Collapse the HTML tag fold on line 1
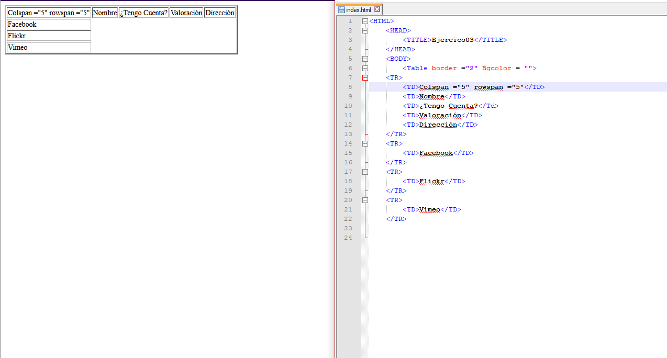The height and width of the screenshot is (358, 667). click(x=365, y=21)
